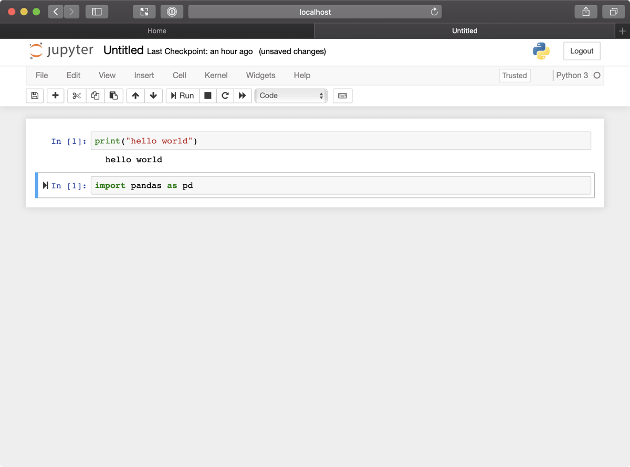Image resolution: width=630 pixels, height=467 pixels.
Task: Restart the kernel using refresh icon
Action: [x=225, y=95]
